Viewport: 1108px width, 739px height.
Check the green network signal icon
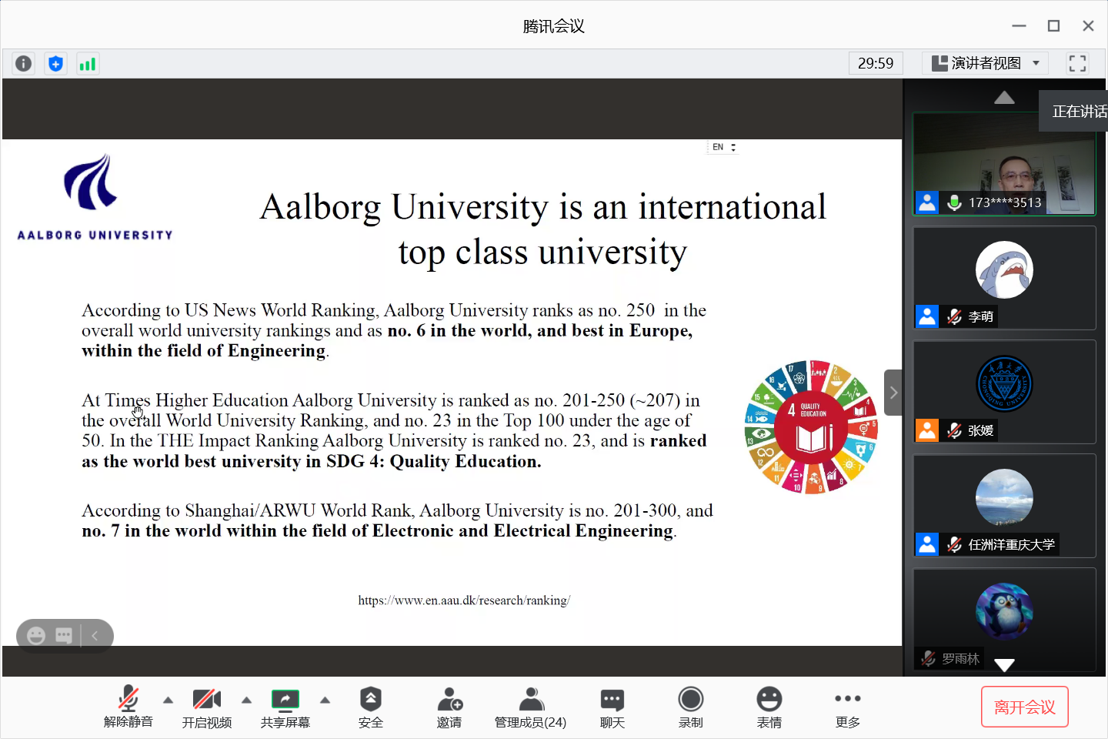pos(88,64)
